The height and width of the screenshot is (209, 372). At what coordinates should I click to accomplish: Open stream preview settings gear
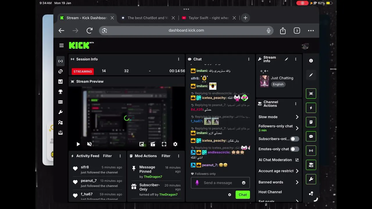[175, 144]
